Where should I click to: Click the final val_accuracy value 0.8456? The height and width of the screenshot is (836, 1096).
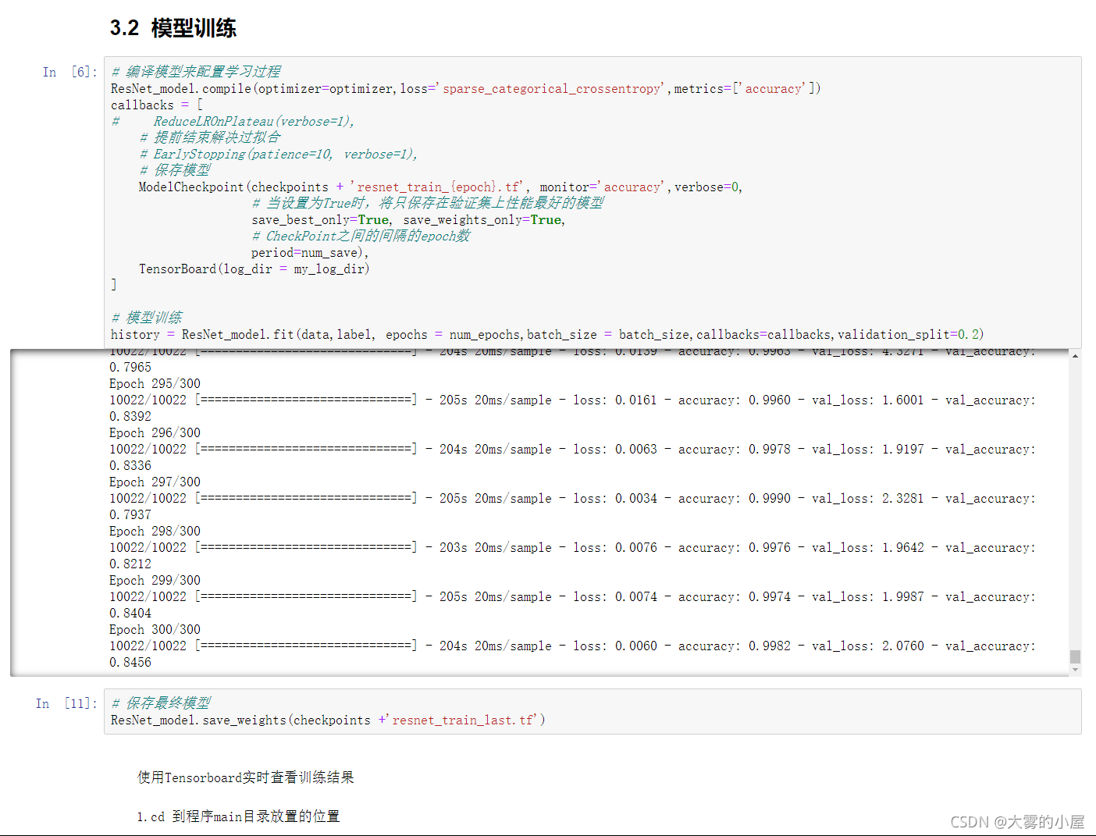130,663
